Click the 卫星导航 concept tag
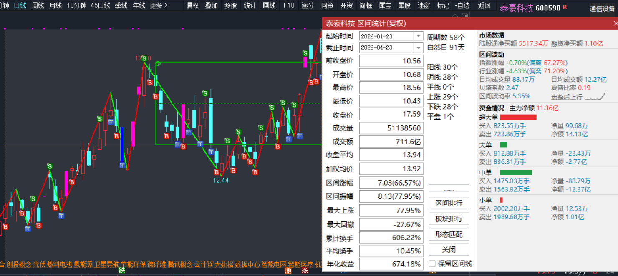The image size is (618, 276). tap(107, 264)
